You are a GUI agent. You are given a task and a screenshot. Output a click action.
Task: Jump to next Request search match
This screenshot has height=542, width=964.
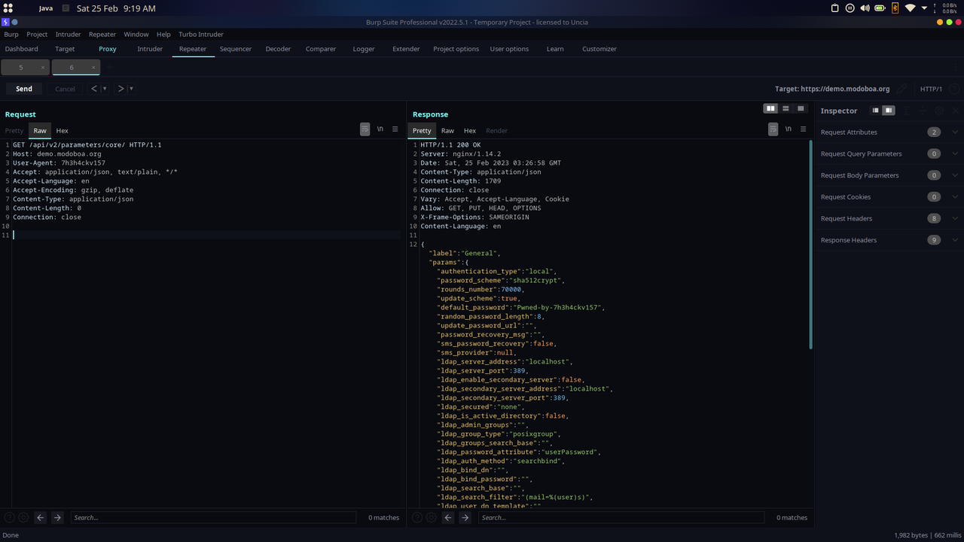click(57, 517)
